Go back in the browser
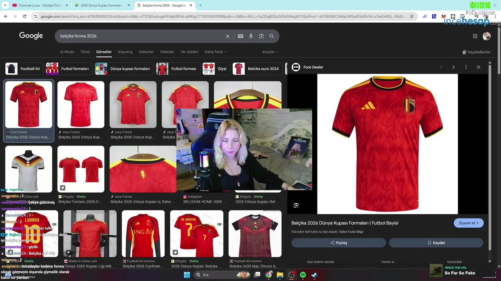The height and width of the screenshot is (281, 501). tap(5, 16)
